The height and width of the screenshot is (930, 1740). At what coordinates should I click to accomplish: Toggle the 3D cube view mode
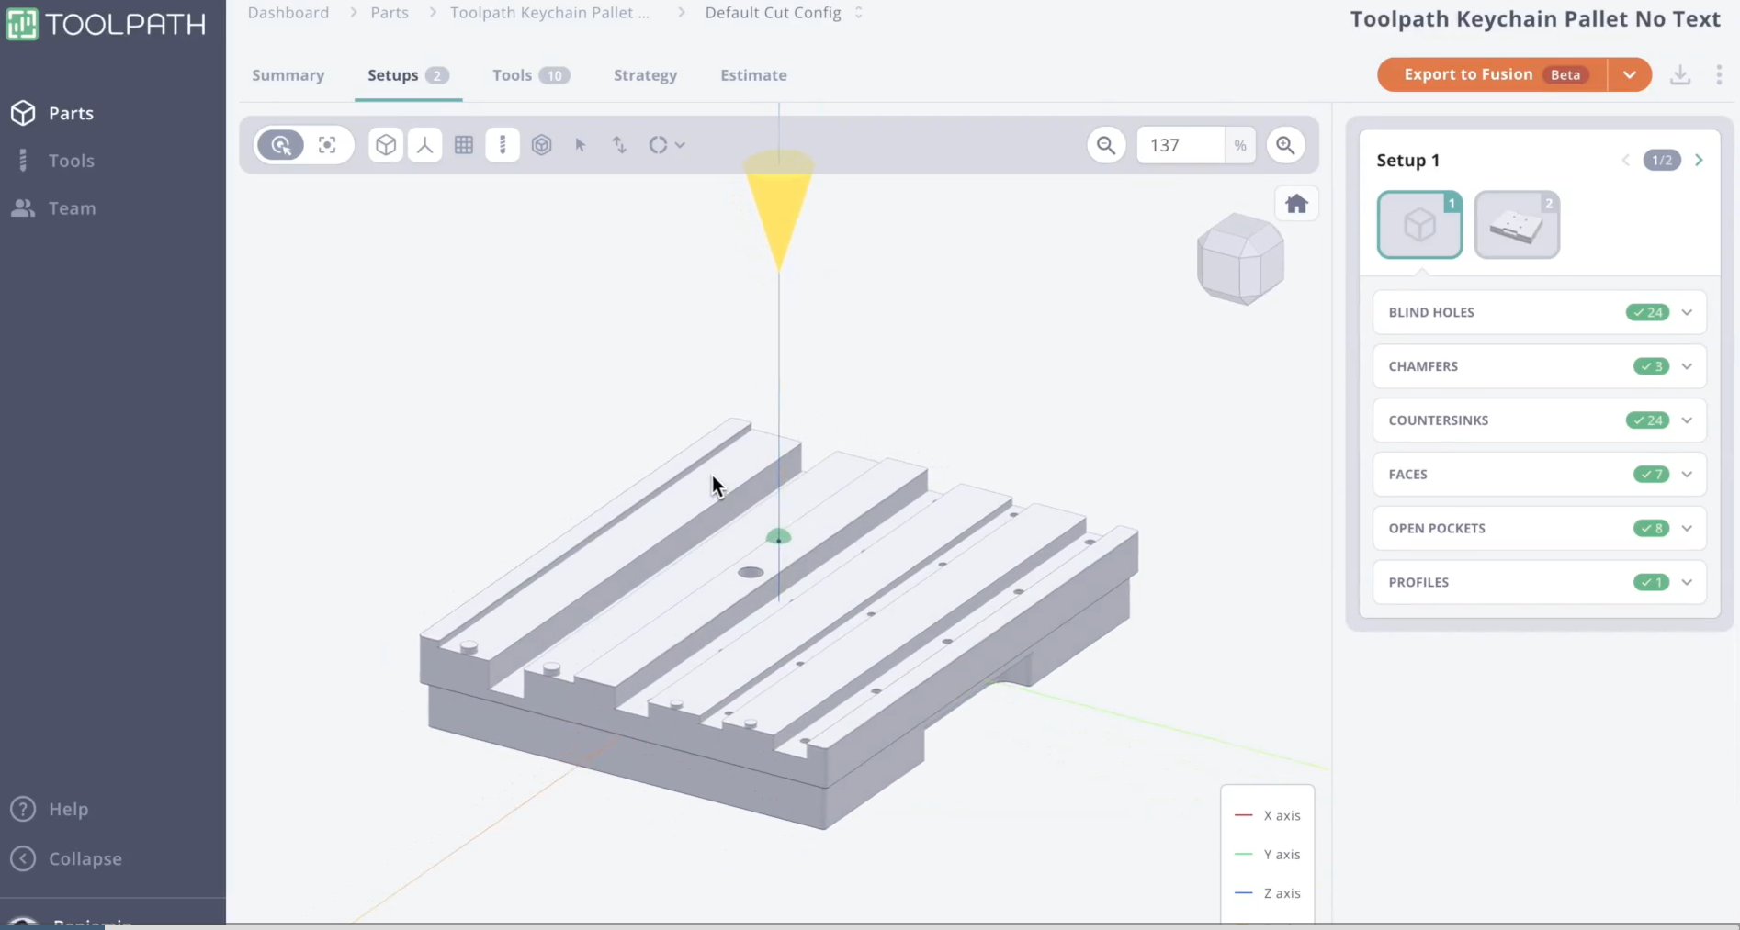385,145
